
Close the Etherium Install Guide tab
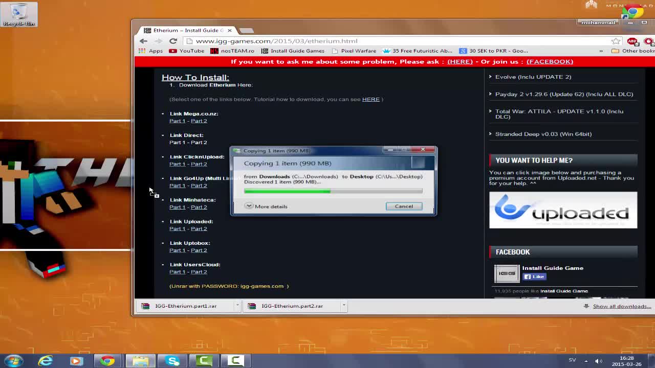click(230, 30)
